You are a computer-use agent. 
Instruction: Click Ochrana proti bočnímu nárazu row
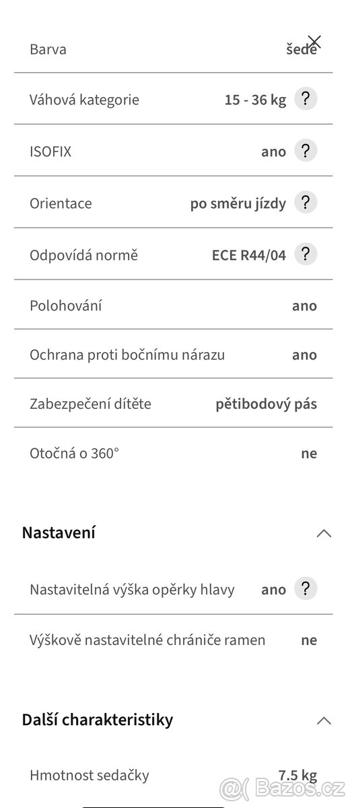173,354
